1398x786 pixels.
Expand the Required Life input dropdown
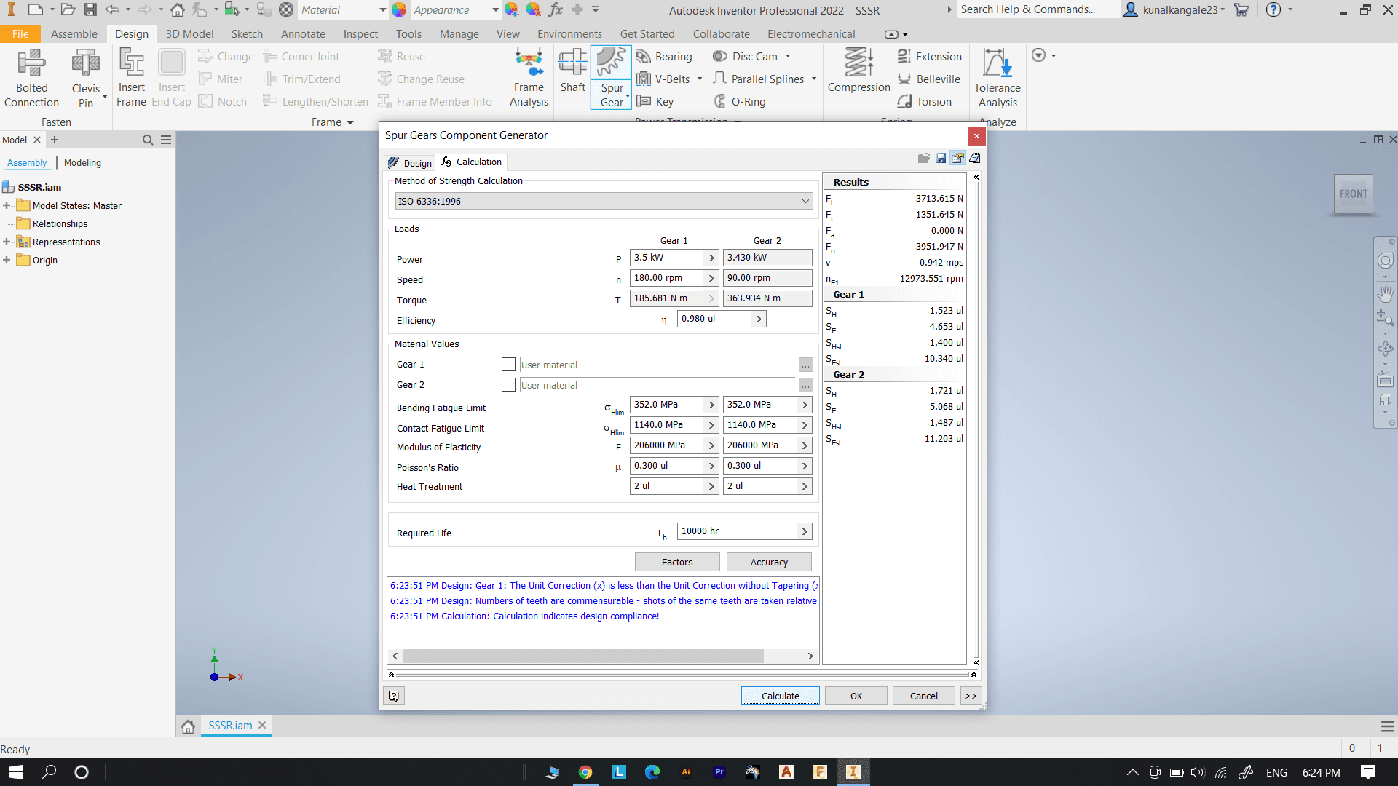pos(805,531)
